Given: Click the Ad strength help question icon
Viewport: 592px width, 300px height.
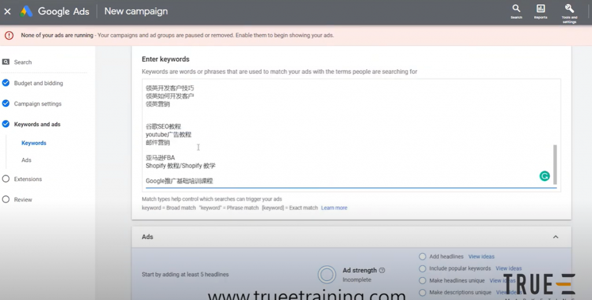Looking at the screenshot, I should (382, 271).
